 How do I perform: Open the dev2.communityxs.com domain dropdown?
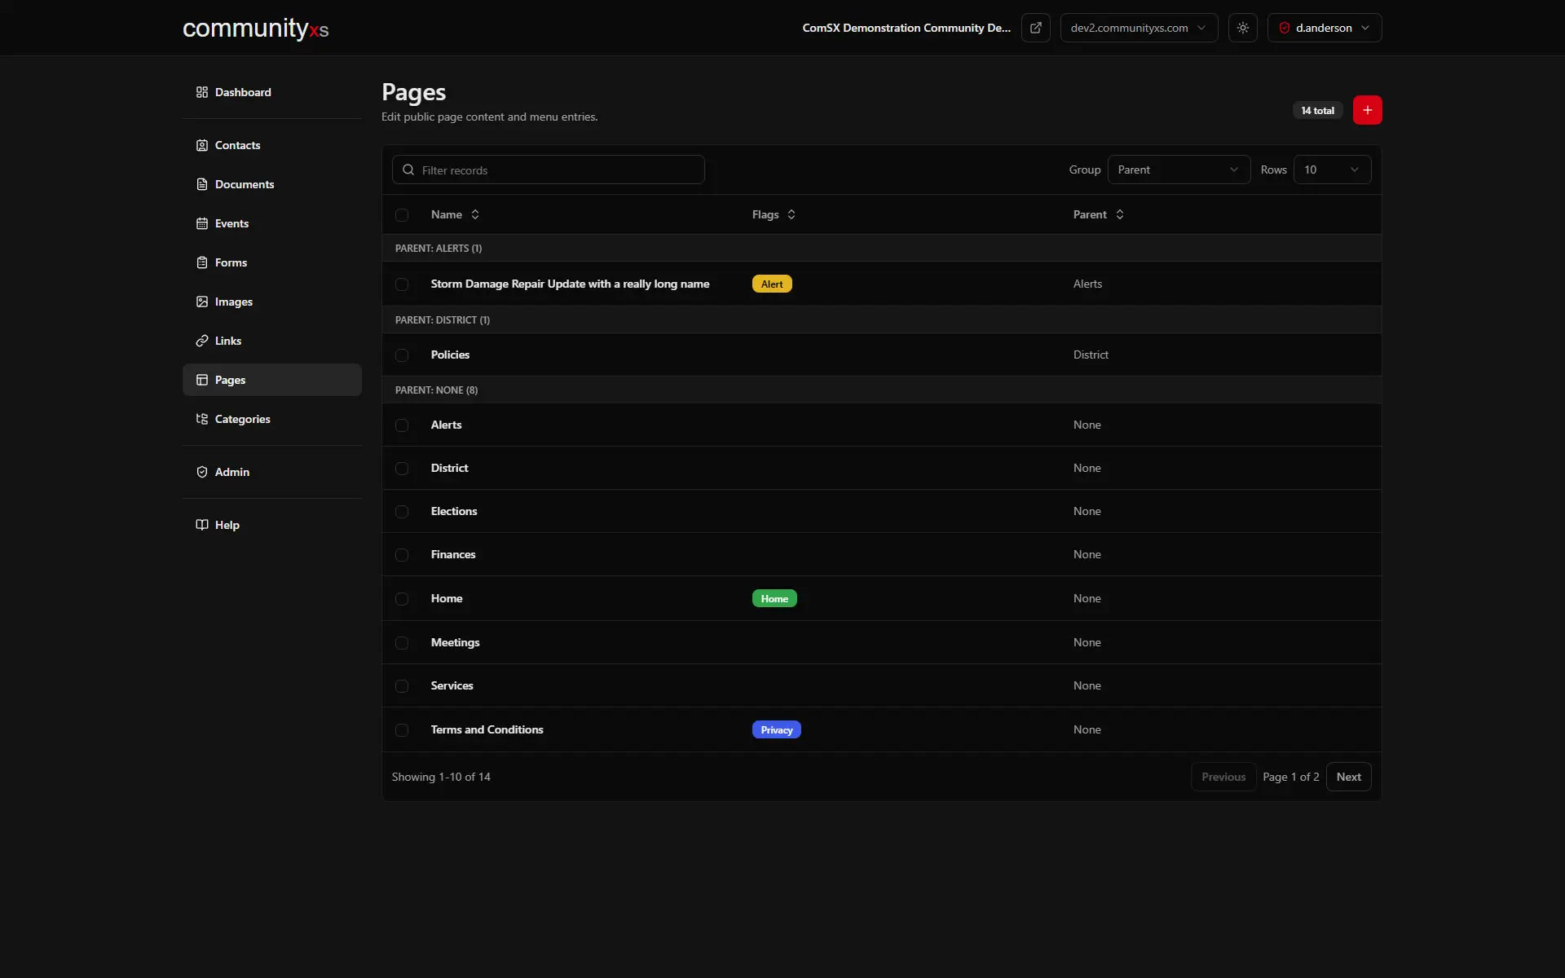tap(1139, 28)
